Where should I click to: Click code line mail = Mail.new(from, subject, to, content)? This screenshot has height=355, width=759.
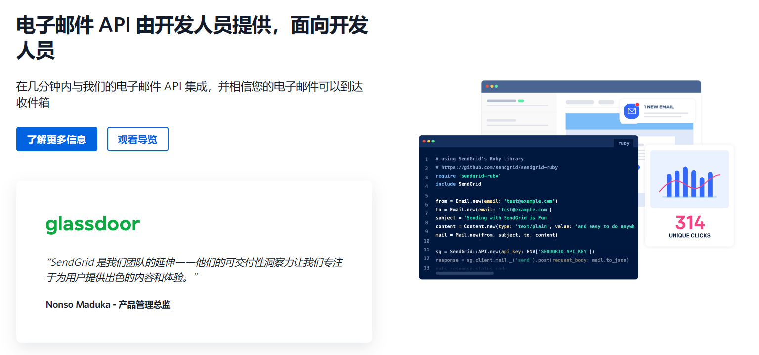(x=497, y=235)
